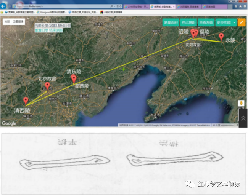Click the 昭陵 map label
The width and height of the screenshot is (248, 195).
click(x=184, y=32)
